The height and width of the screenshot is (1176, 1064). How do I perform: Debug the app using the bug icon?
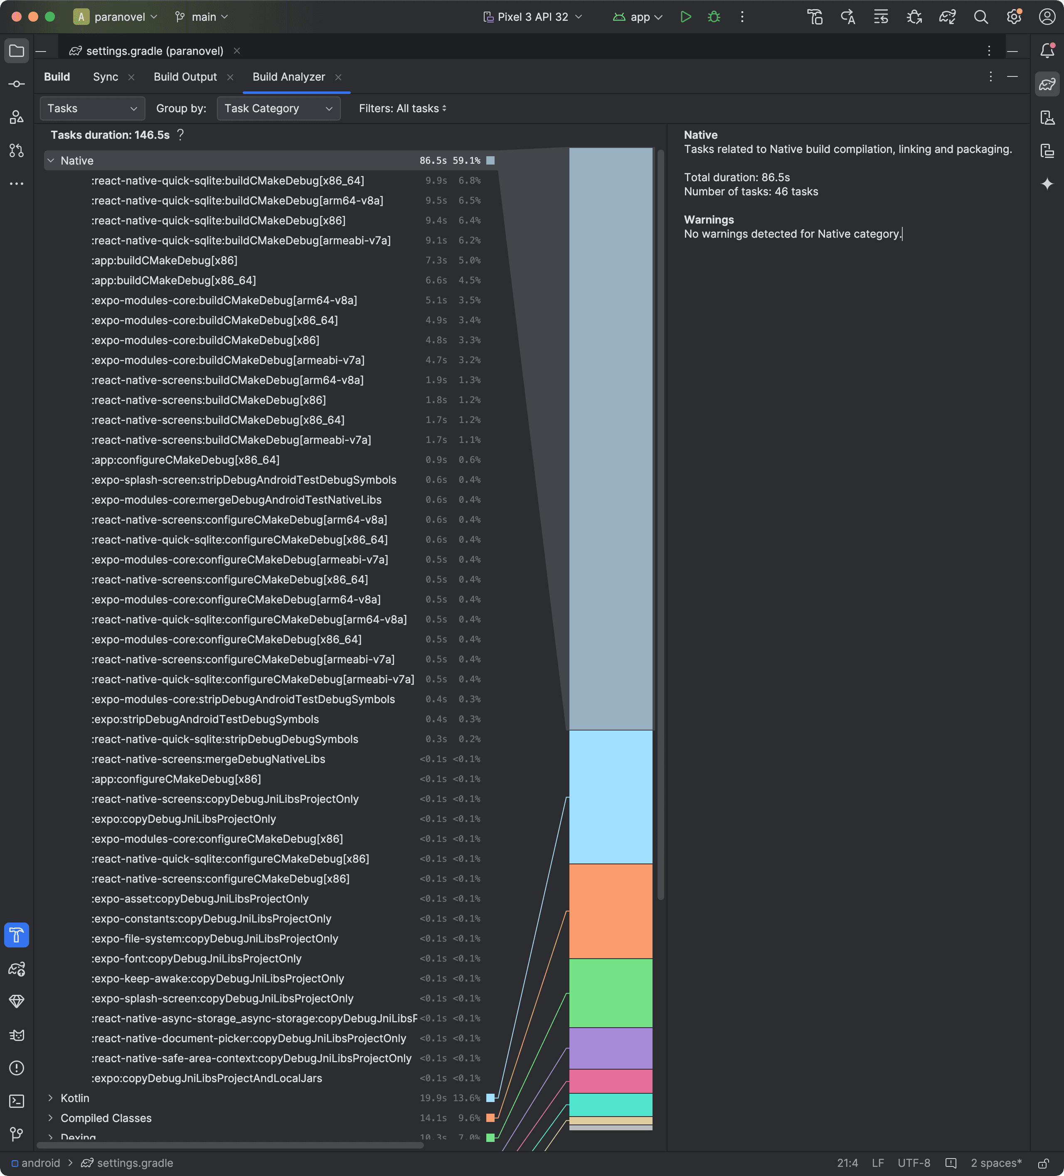714,17
